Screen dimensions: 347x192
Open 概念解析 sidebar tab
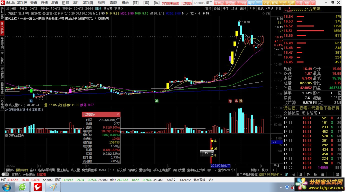coord(2,73)
